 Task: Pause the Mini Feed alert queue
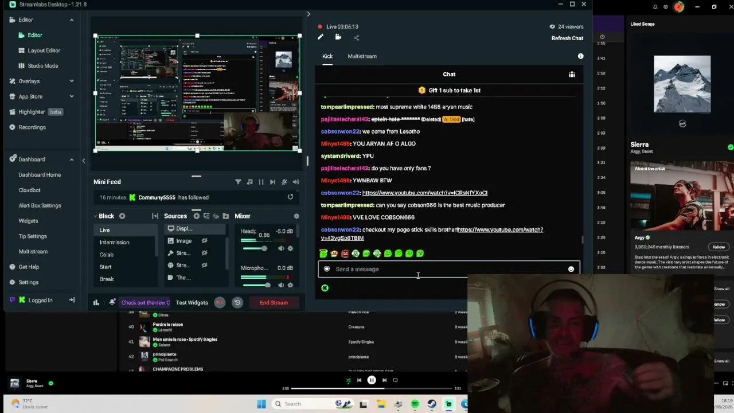tap(261, 182)
